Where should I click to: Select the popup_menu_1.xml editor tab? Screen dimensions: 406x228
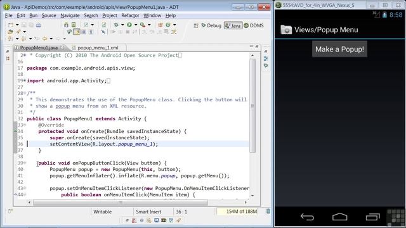[98, 47]
